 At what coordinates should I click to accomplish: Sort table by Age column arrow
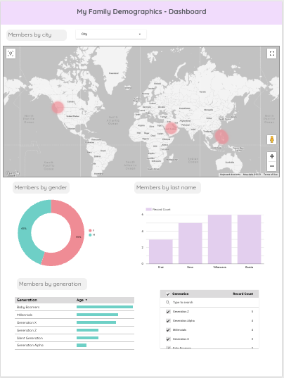86,300
